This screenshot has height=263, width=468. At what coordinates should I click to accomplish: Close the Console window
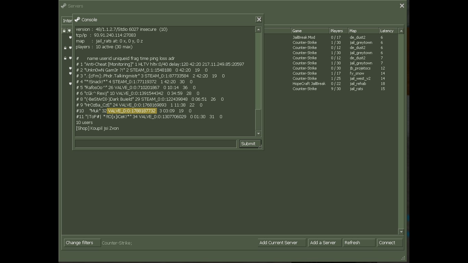pyautogui.click(x=259, y=20)
